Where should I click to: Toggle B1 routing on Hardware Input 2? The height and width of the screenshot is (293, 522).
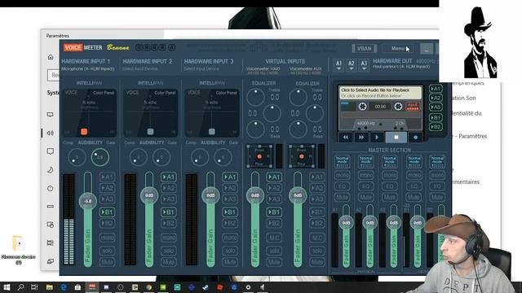pos(169,212)
